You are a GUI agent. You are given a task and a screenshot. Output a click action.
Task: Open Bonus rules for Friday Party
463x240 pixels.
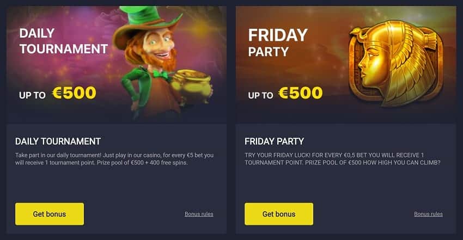point(429,214)
